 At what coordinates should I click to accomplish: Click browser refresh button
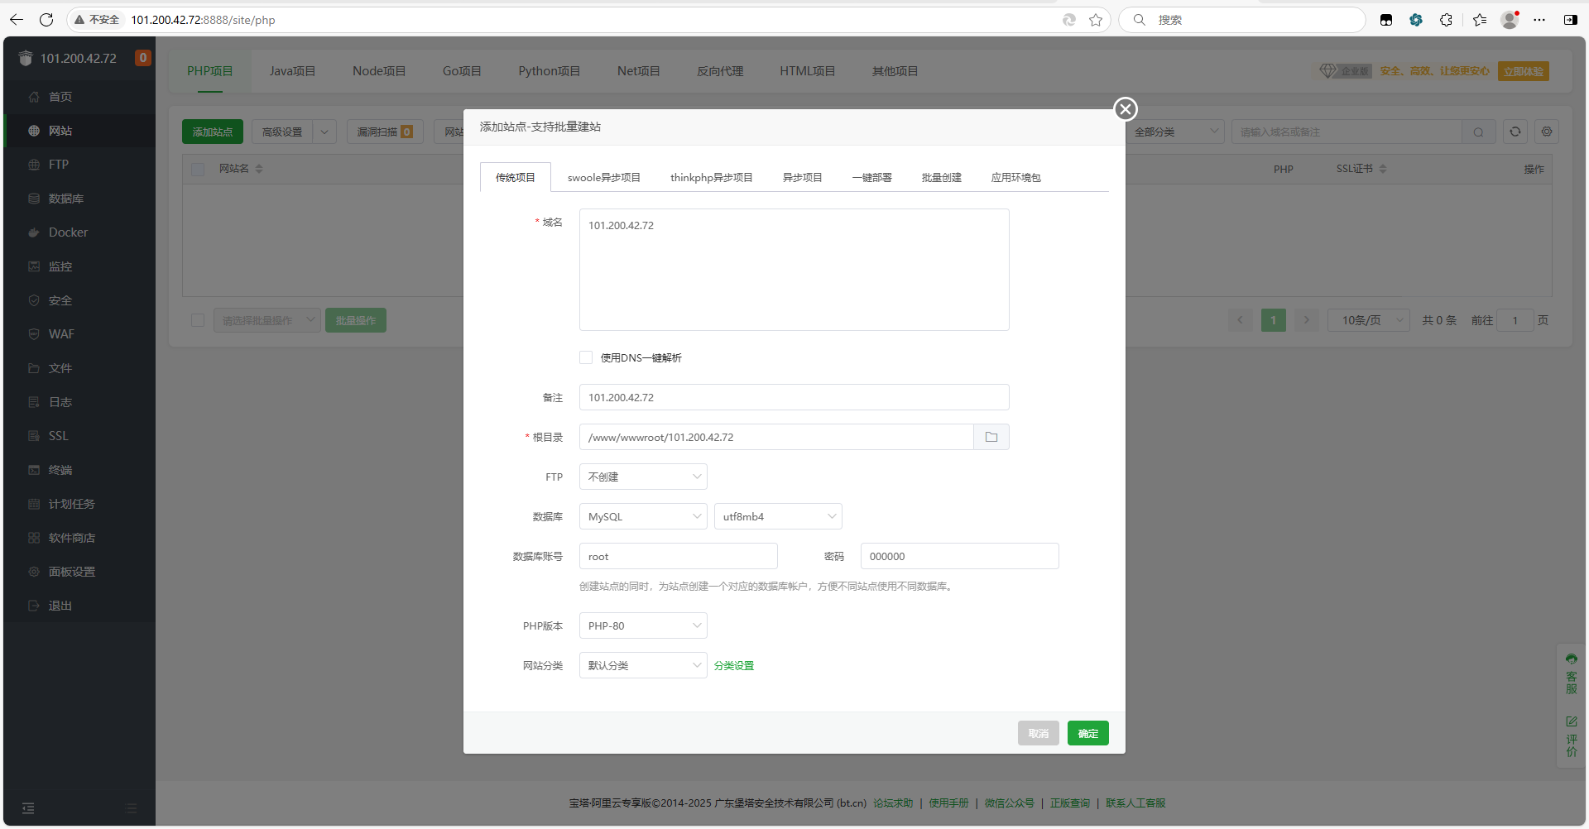coord(46,20)
